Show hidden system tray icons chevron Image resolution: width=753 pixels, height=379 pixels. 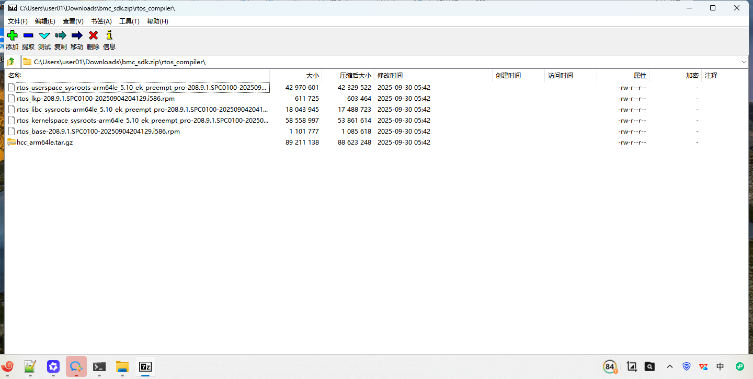point(670,366)
